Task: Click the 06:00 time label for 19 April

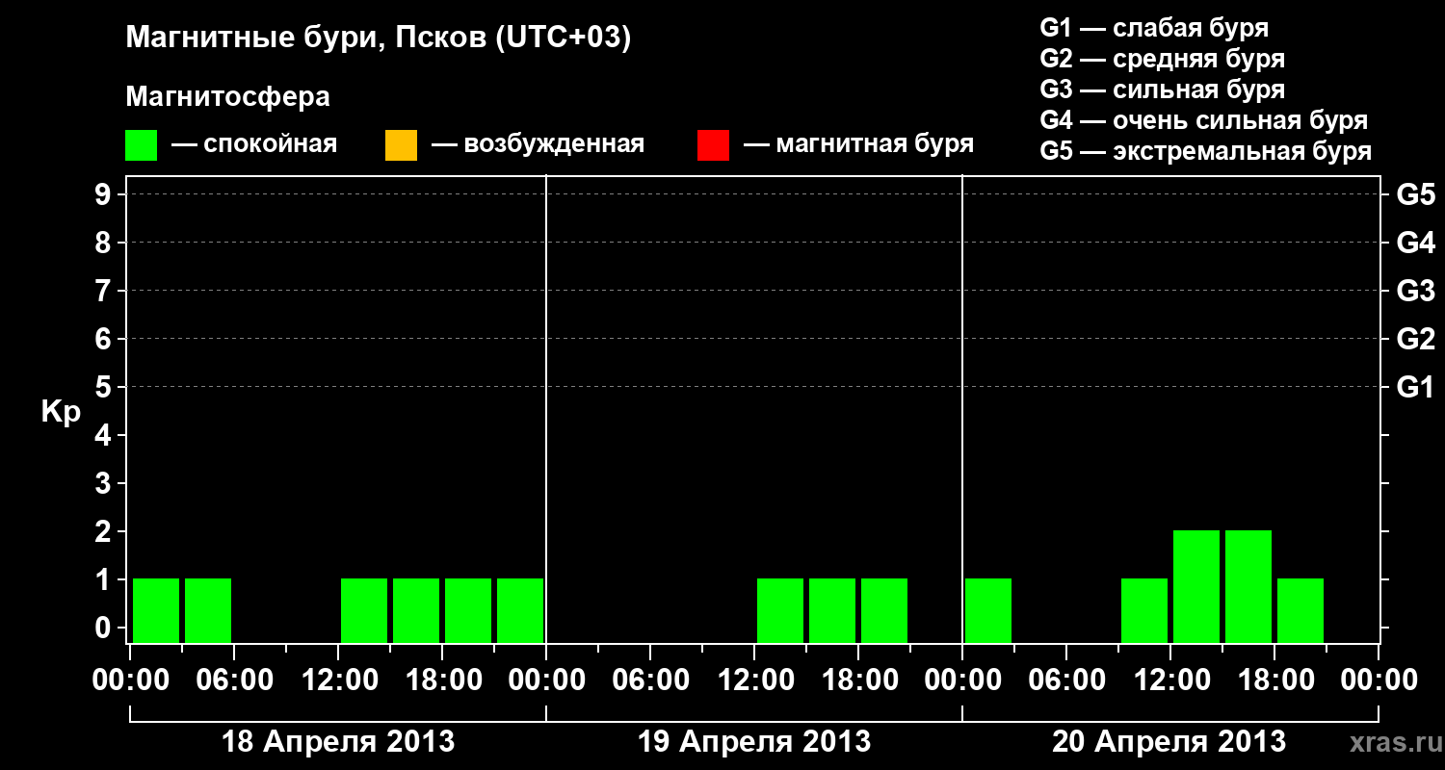Action: 650,680
